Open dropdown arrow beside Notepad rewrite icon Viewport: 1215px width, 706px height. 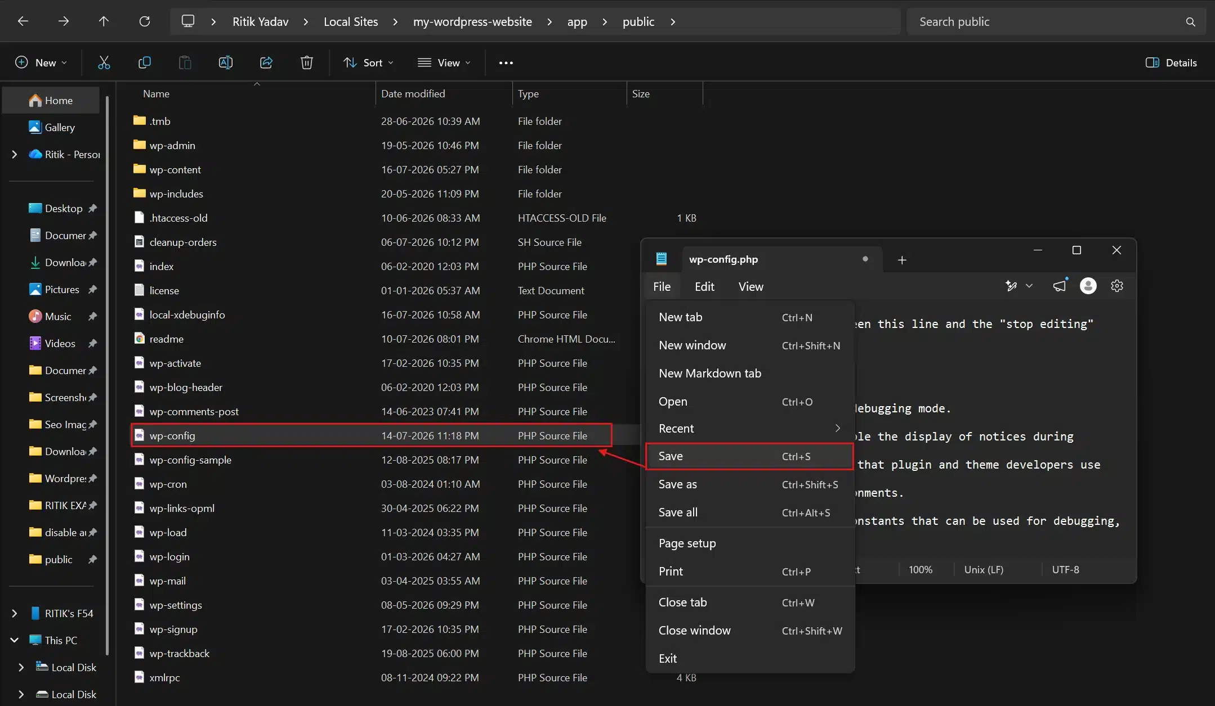[1029, 286]
